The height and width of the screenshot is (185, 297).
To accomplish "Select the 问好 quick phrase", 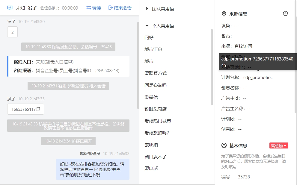I will coord(149,37).
